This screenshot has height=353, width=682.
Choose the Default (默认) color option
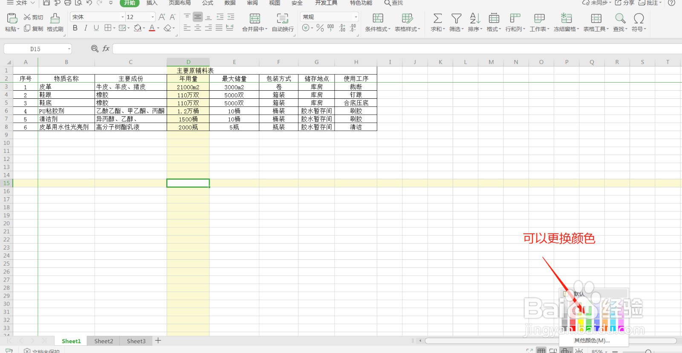pos(595,294)
